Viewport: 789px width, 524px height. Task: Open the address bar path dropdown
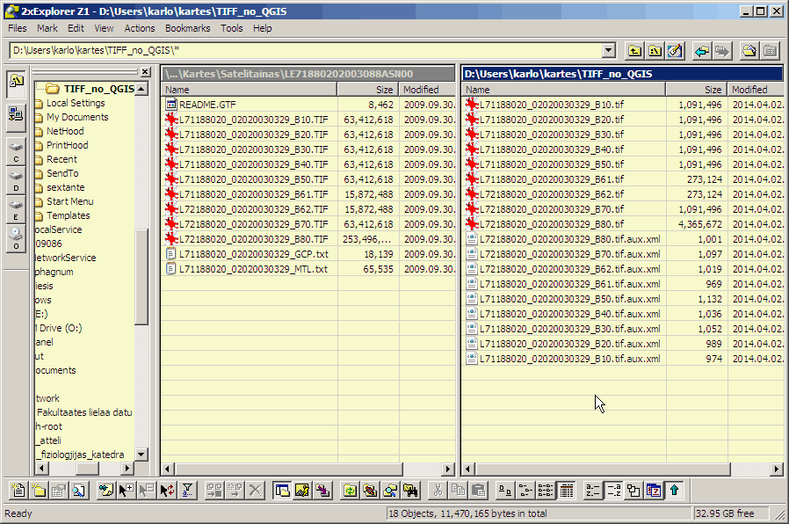coord(609,50)
